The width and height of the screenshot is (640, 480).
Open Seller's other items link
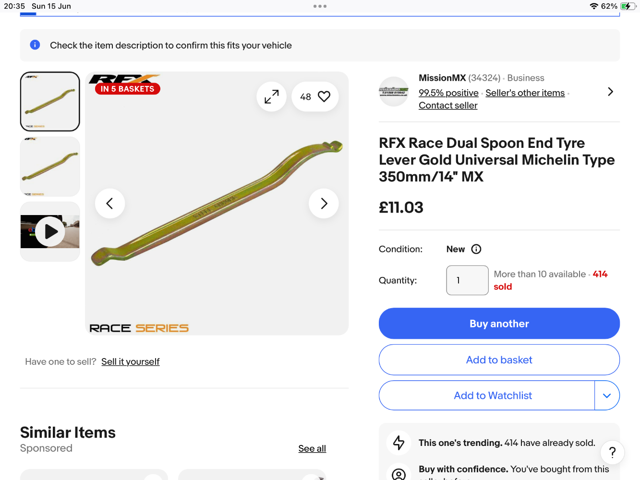tap(525, 93)
